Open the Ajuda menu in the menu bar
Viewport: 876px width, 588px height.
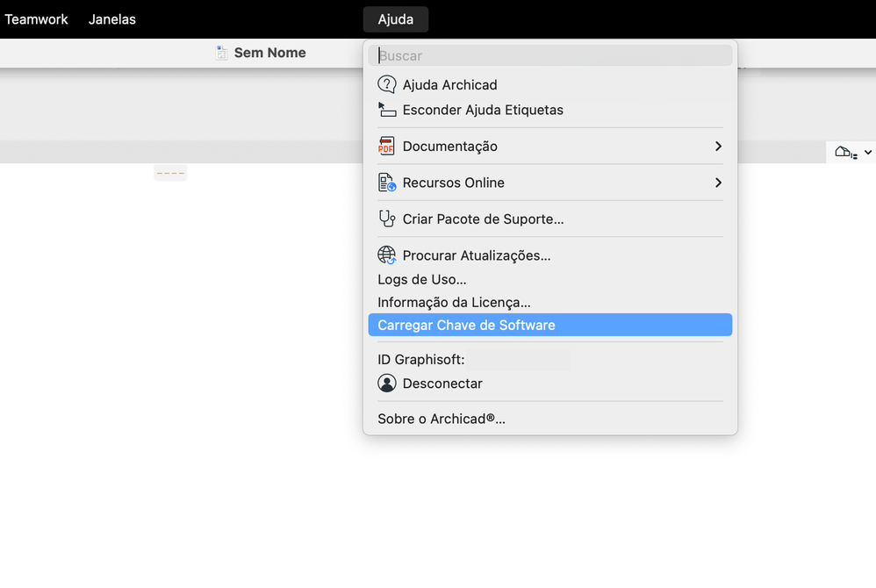(x=396, y=19)
